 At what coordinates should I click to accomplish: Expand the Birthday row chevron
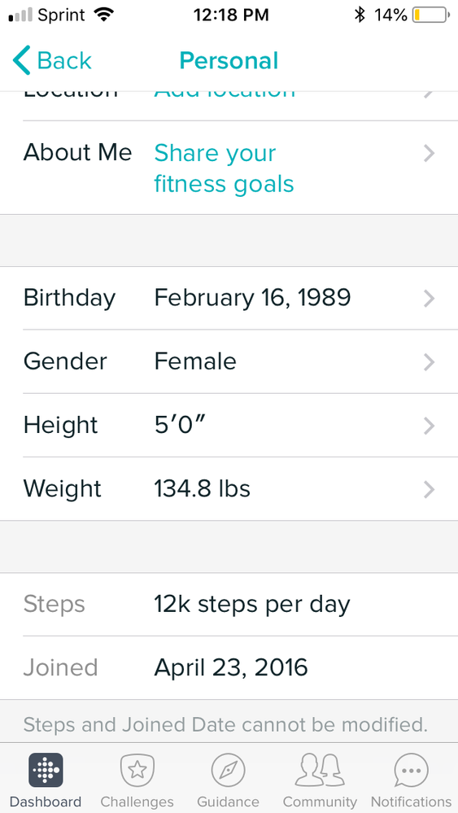(x=429, y=299)
